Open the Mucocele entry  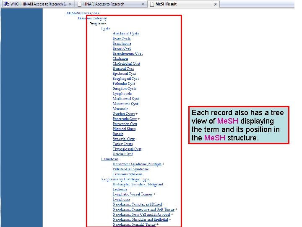120,109
